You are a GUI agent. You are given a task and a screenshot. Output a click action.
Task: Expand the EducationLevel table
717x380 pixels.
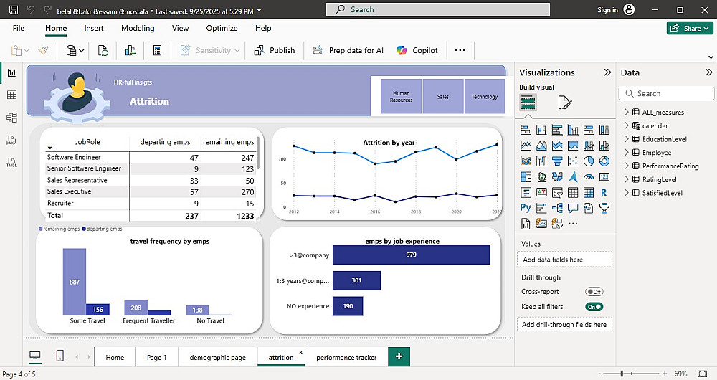[627, 139]
